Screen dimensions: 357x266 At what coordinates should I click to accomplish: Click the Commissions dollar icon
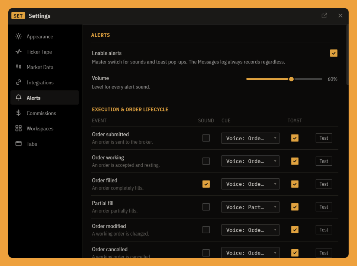click(18, 113)
